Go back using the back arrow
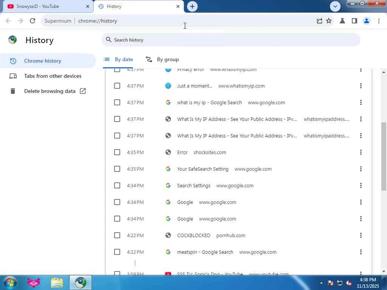This screenshot has height=290, width=387. [x=8, y=21]
